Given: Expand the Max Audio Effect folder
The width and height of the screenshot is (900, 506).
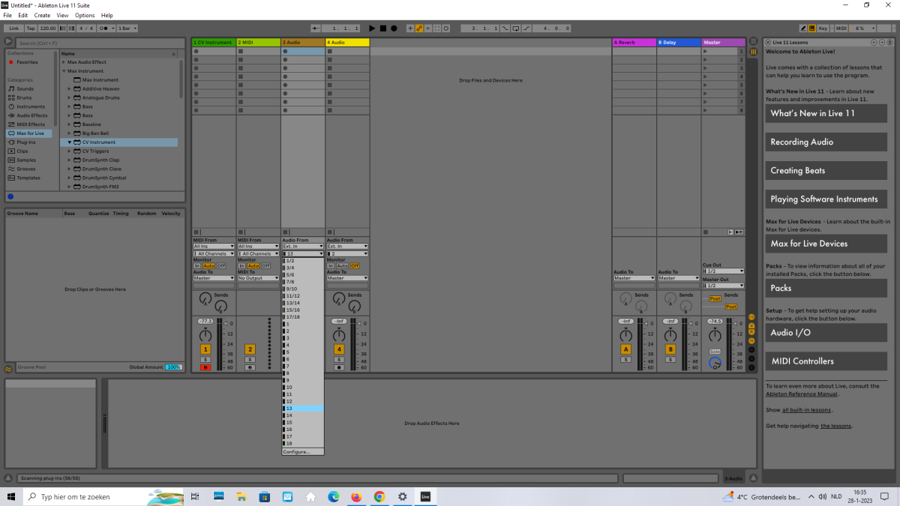Looking at the screenshot, I should tap(64, 61).
